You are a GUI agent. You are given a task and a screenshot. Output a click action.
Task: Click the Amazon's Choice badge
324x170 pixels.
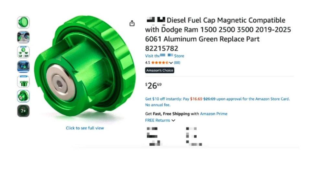coord(159,70)
